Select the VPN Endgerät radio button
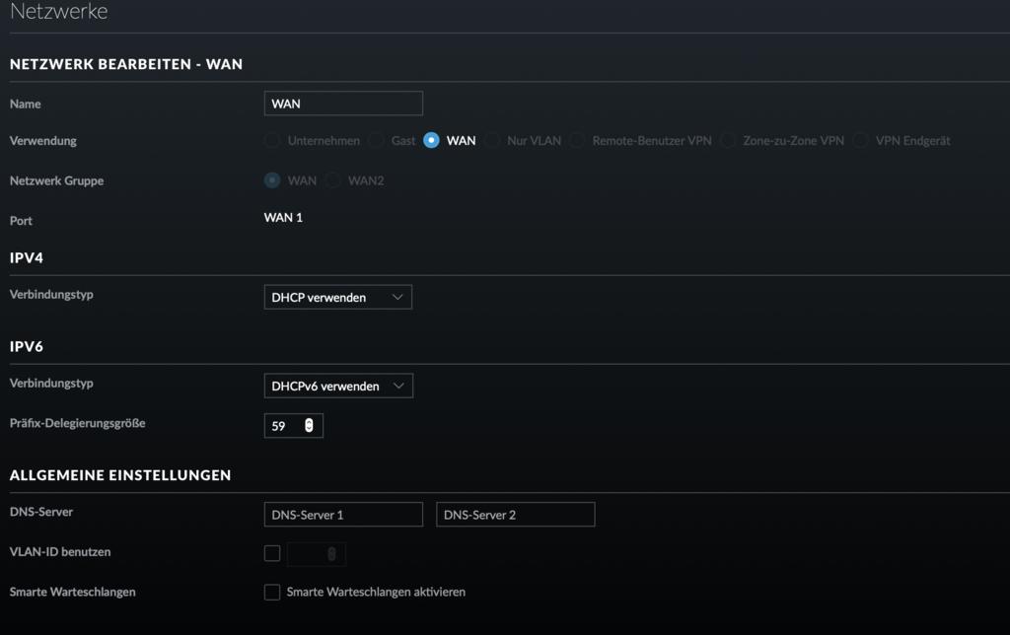 [x=861, y=141]
